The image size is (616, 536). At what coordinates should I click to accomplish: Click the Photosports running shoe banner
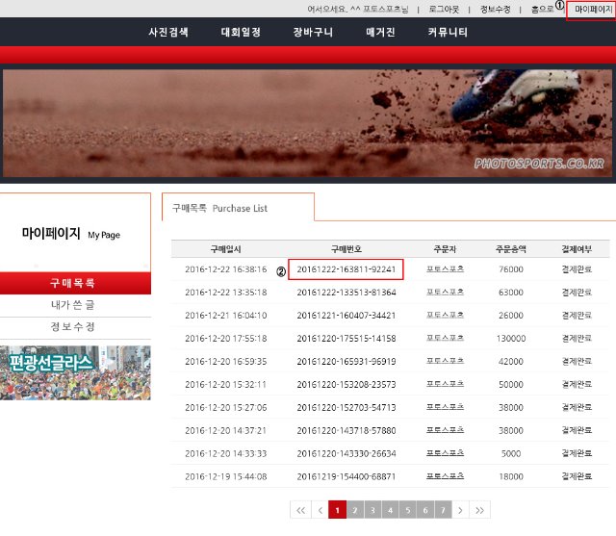click(307, 123)
